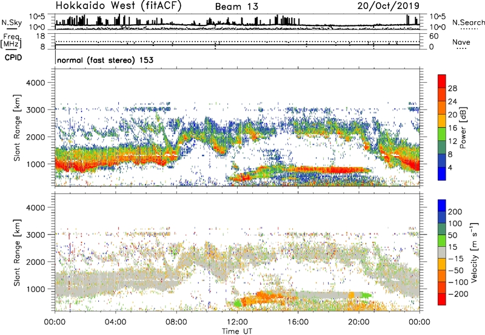Select the "CPID" row label
The image size is (485, 335).
[x=13, y=57]
